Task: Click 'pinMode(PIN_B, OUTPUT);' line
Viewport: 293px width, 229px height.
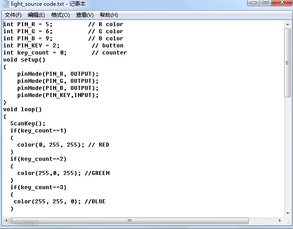Action: pyautogui.click(x=58, y=88)
